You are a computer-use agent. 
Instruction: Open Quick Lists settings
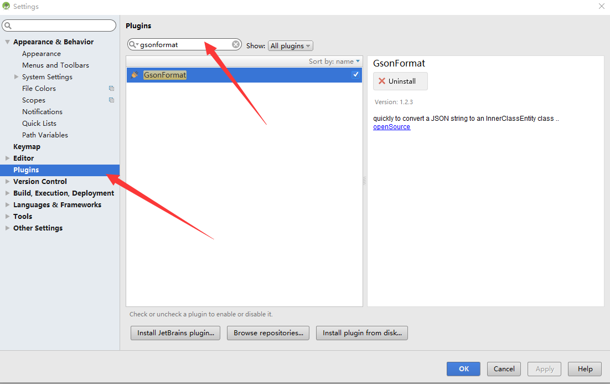coord(39,124)
